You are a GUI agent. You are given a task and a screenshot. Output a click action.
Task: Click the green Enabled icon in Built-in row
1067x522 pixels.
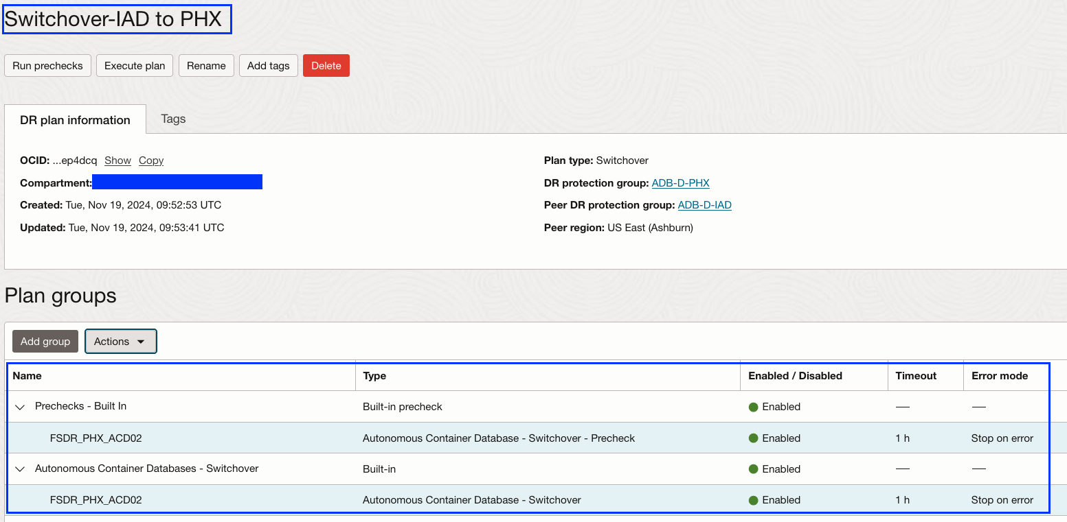[753, 469]
